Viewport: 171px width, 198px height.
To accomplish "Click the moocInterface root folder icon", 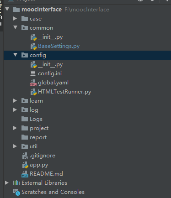I will tap(16, 10).
